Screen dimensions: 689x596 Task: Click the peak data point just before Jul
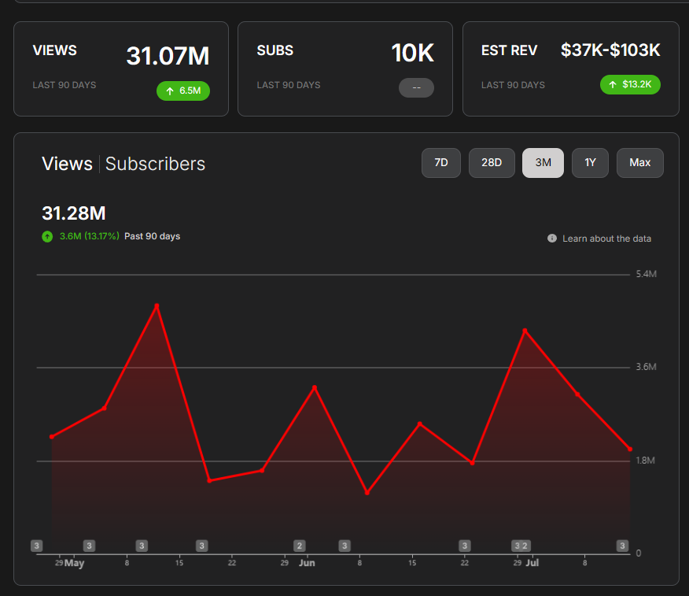pyautogui.click(x=525, y=331)
